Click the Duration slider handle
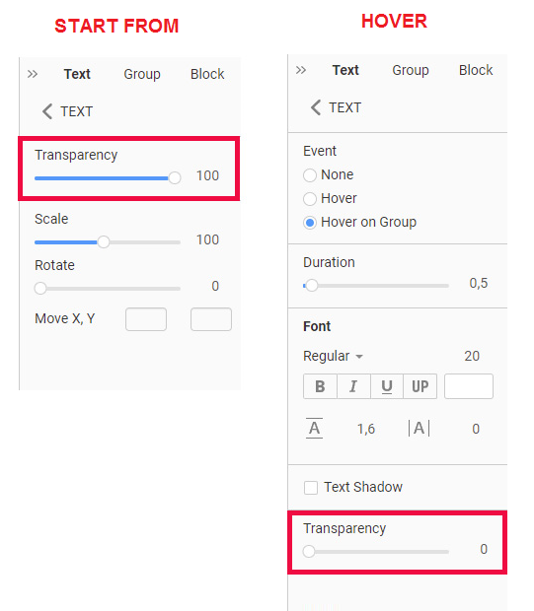This screenshot has height=611, width=534. point(312,286)
